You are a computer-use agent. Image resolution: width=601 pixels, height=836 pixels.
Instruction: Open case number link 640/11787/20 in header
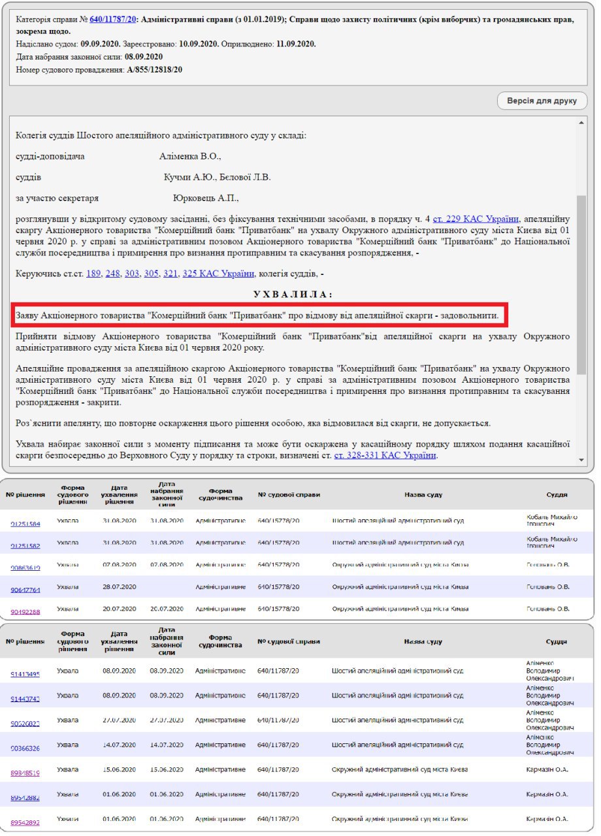click(x=113, y=20)
